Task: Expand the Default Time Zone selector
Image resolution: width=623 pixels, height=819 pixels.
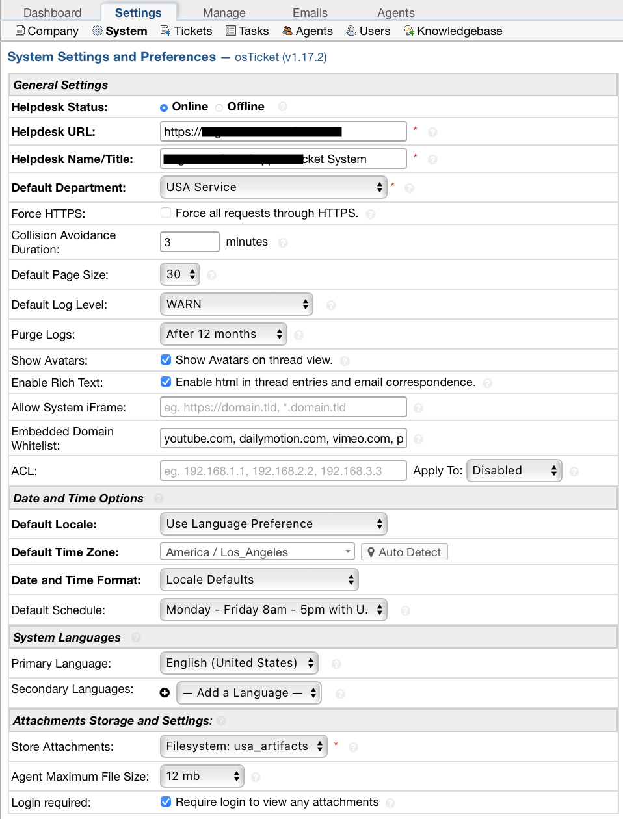Action: pyautogui.click(x=258, y=552)
